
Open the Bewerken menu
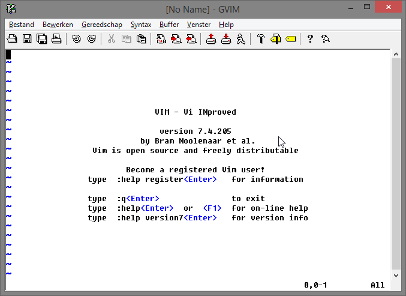pyautogui.click(x=58, y=25)
